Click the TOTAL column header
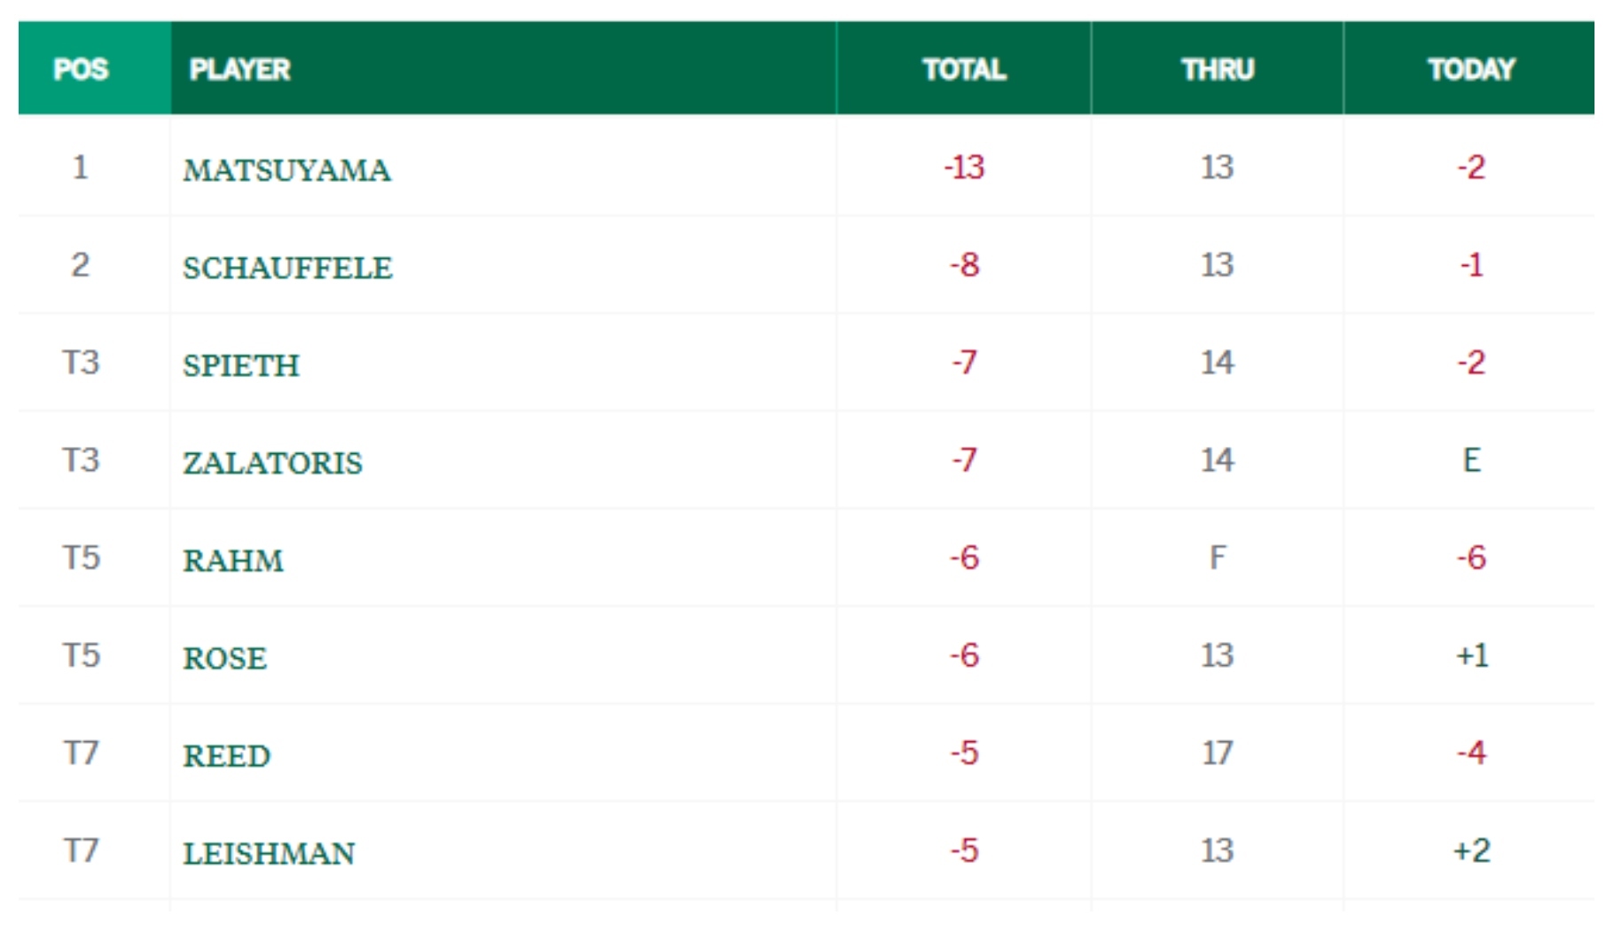The height and width of the screenshot is (931, 1614). (x=964, y=69)
